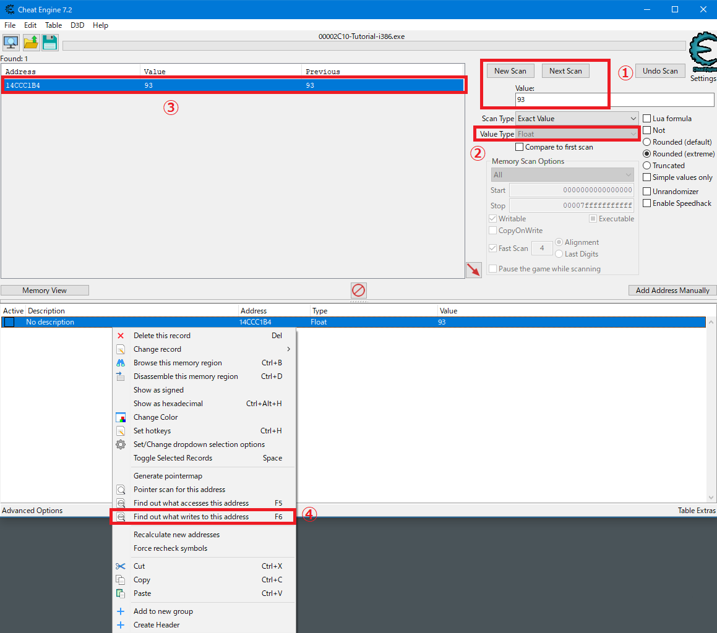Click the Browse this memory region binoculars icon
The image size is (717, 633).
(x=121, y=363)
